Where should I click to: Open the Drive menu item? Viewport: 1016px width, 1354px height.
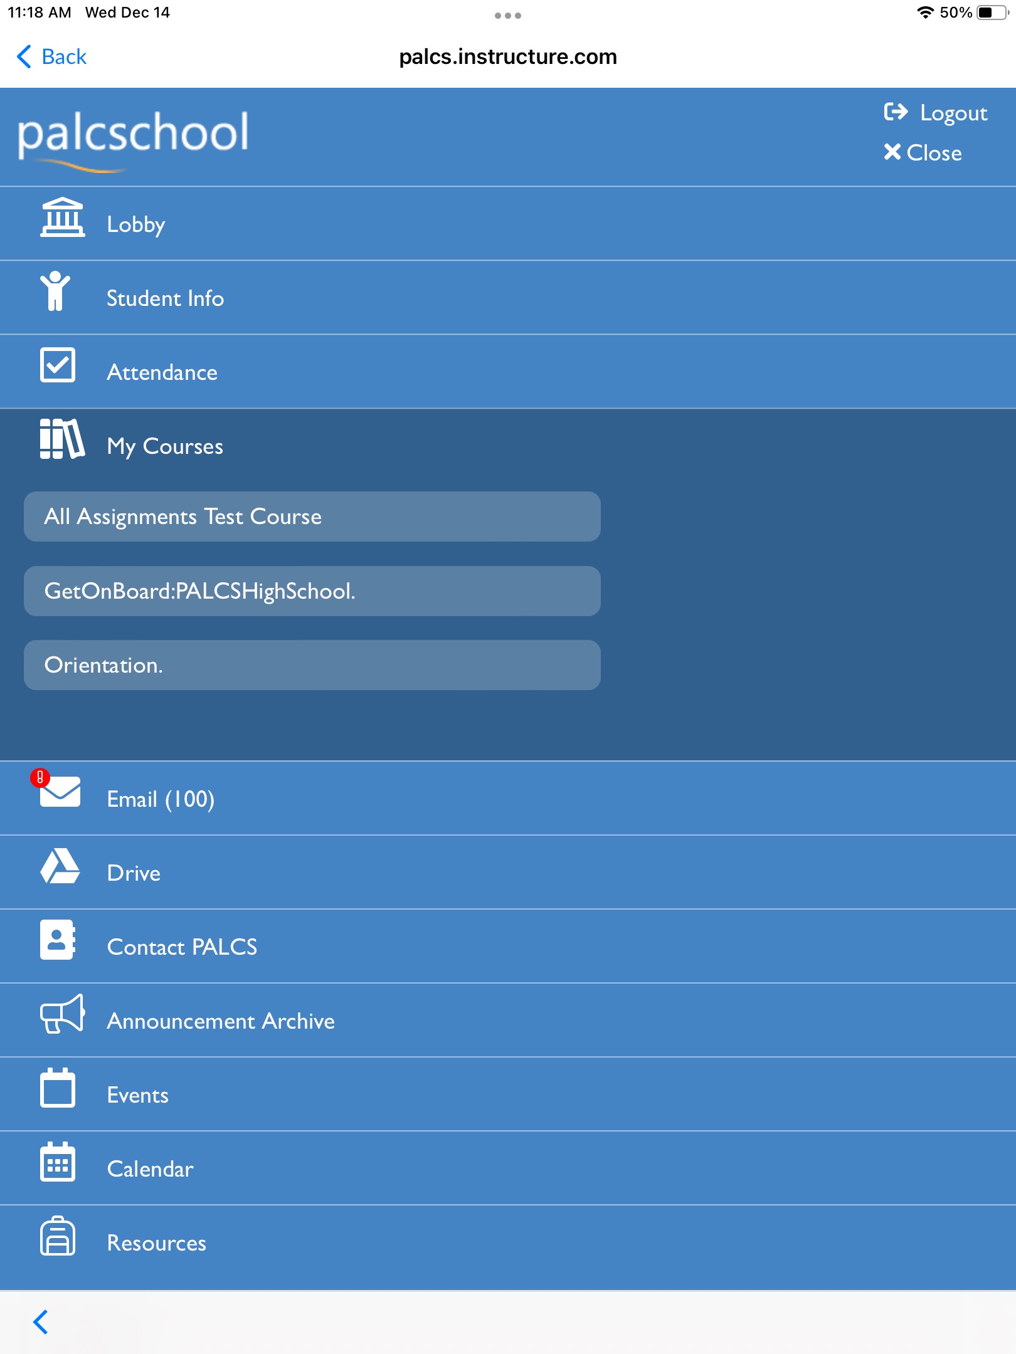[508, 873]
